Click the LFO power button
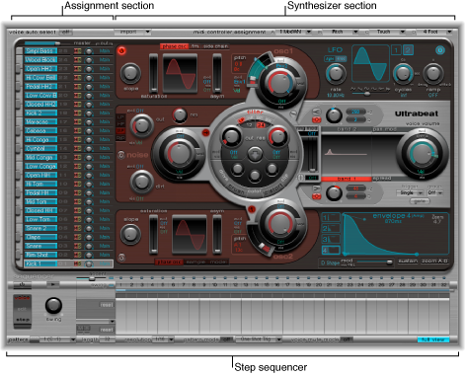The width and height of the screenshot is (465, 376). [440, 50]
